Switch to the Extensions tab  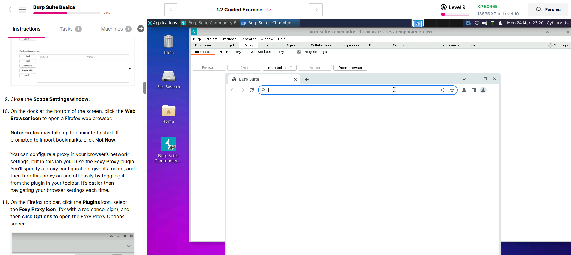(450, 45)
